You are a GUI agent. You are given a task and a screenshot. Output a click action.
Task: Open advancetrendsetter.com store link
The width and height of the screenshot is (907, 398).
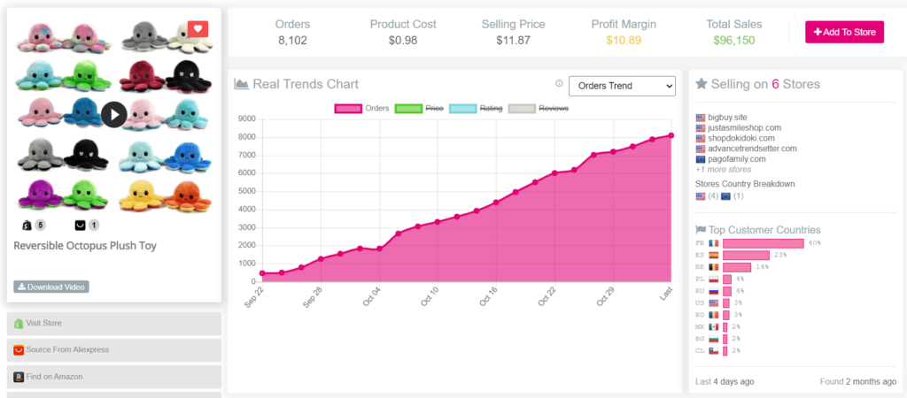[x=752, y=149]
